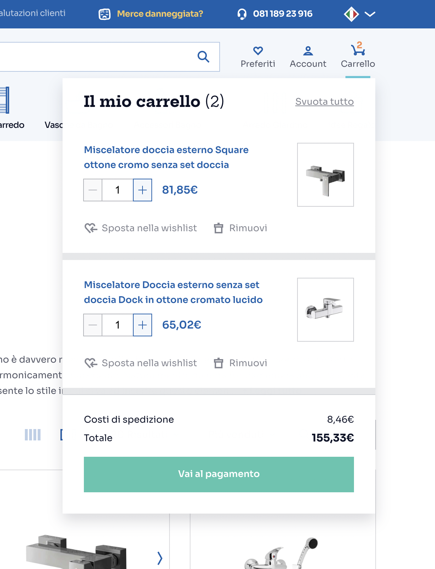Click the damaged goods sad-face icon
Screen dimensions: 435x569
tap(104, 14)
